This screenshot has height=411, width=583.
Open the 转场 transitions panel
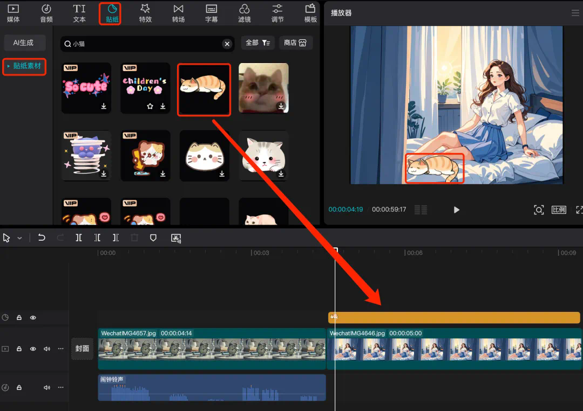[x=178, y=13]
